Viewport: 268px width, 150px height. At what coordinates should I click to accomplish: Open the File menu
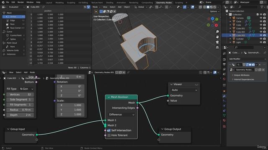(x=8, y=2)
